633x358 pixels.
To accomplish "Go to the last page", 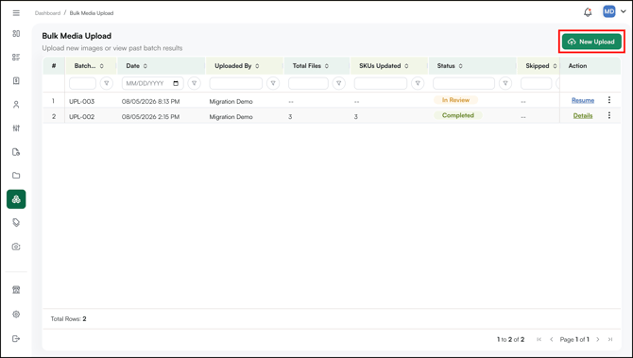I will click(610, 339).
